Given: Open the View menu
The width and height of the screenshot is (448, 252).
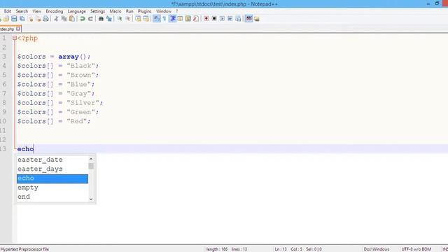Looking at the screenshot, I should [36, 11].
